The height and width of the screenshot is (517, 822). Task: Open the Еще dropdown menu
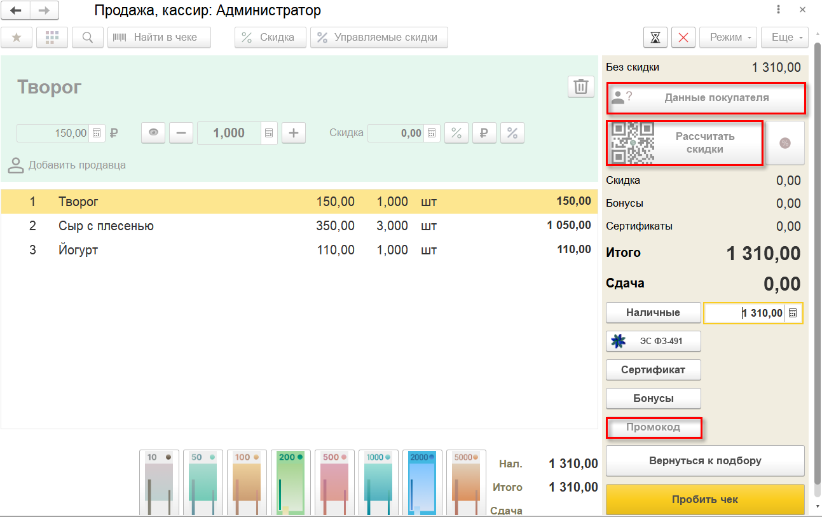[785, 38]
